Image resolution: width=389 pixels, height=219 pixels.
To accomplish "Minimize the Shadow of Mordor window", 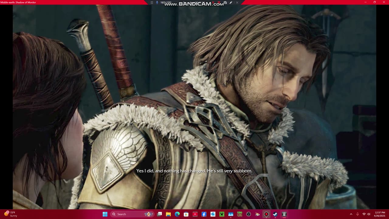I will (x=365, y=2).
